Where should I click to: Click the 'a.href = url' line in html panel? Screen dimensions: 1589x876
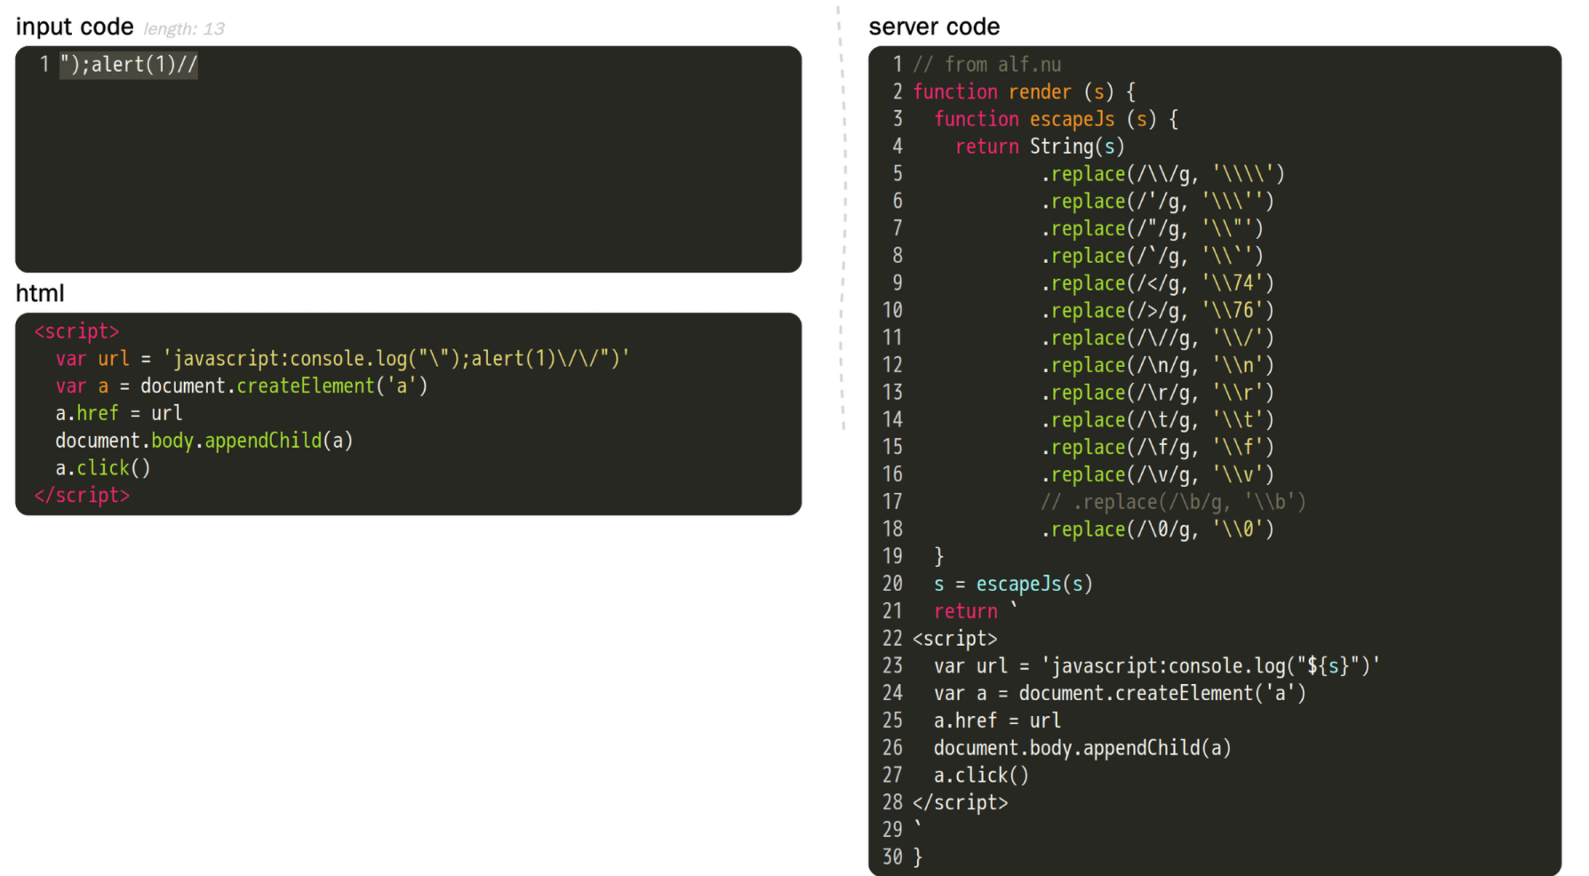tap(119, 414)
